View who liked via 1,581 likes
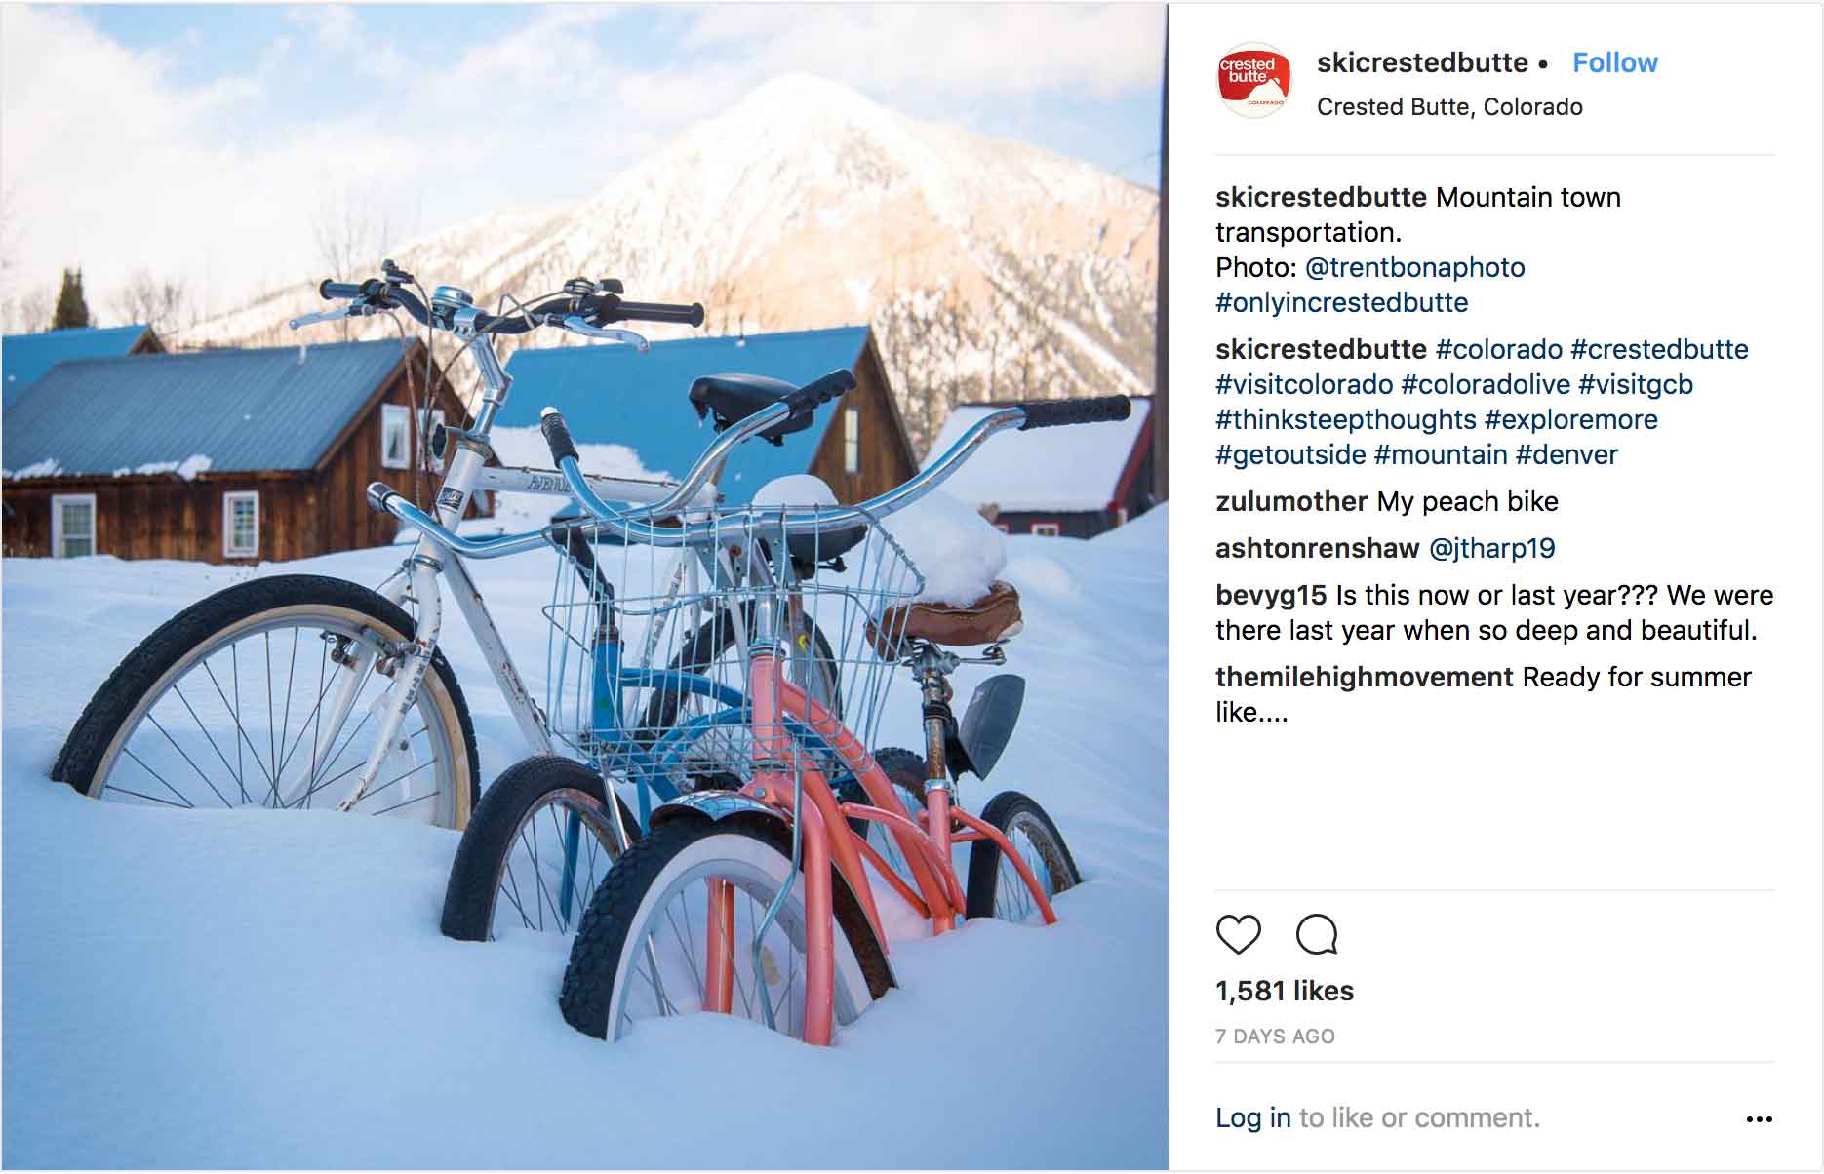Screen dimensions: 1824x1174 click(1284, 991)
